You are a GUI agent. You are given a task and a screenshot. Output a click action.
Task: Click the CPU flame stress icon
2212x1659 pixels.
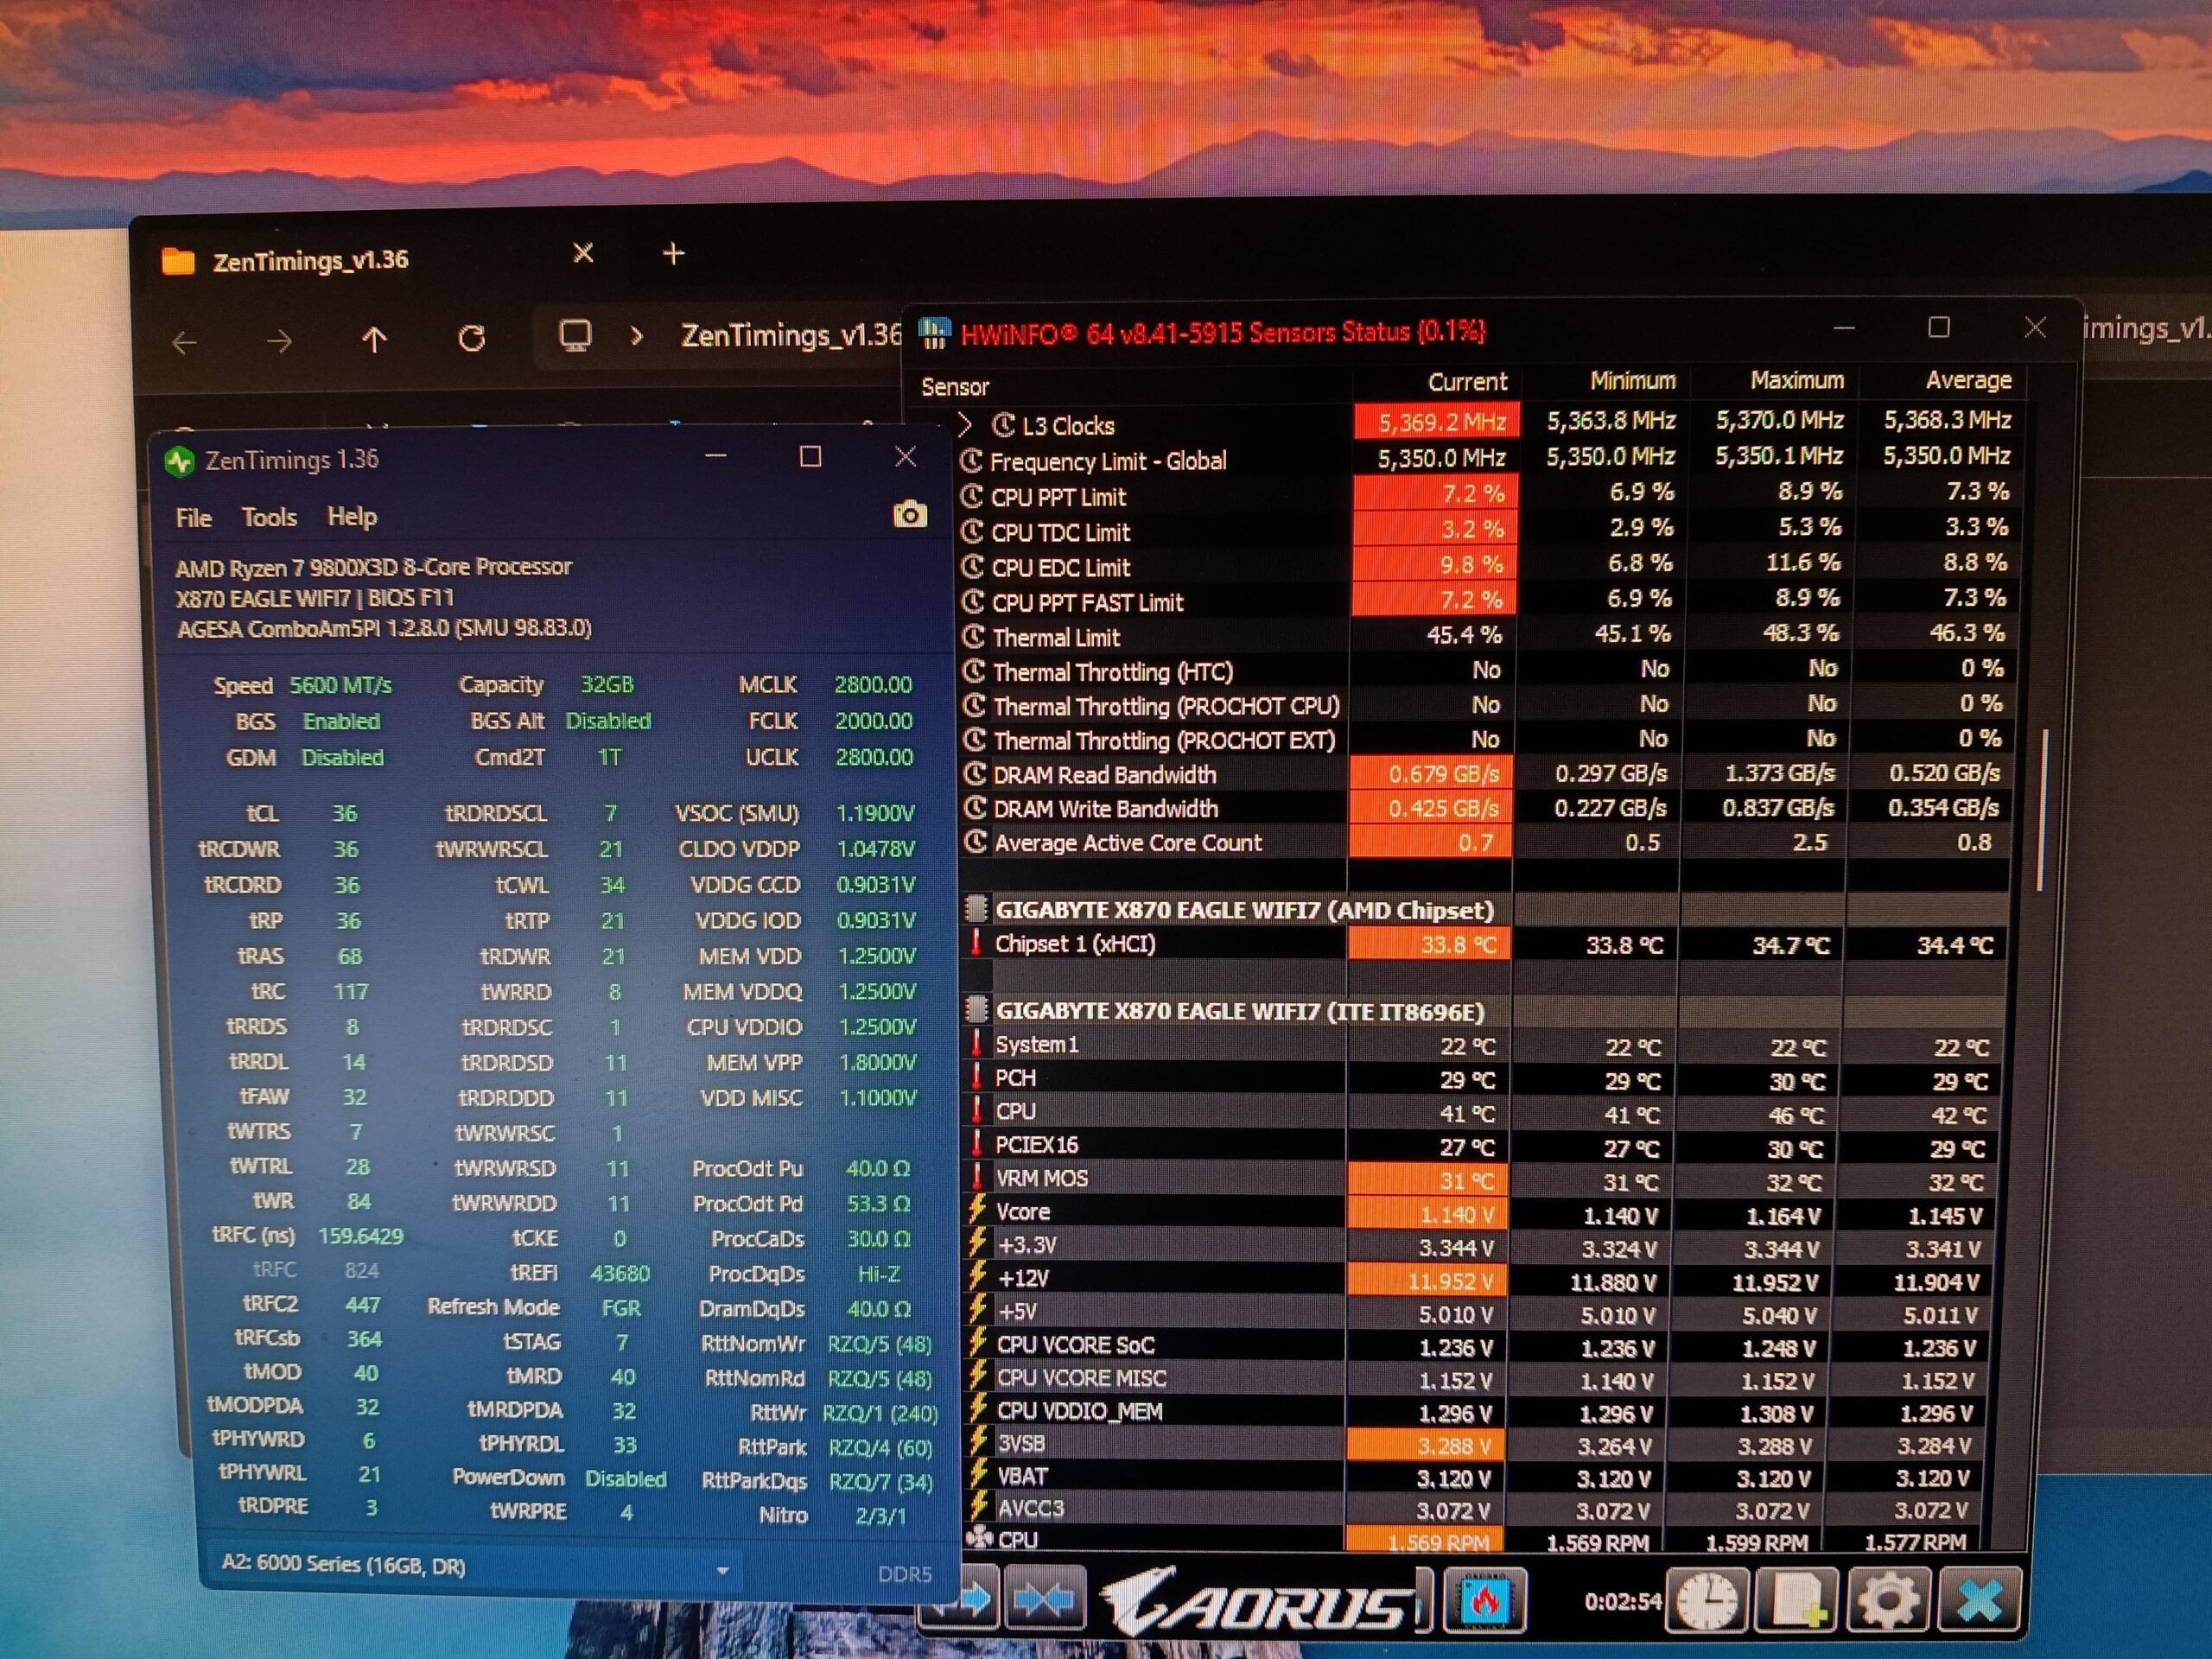1485,1600
